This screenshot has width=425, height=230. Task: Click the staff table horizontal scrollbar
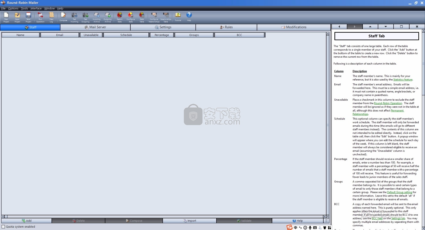(164, 216)
